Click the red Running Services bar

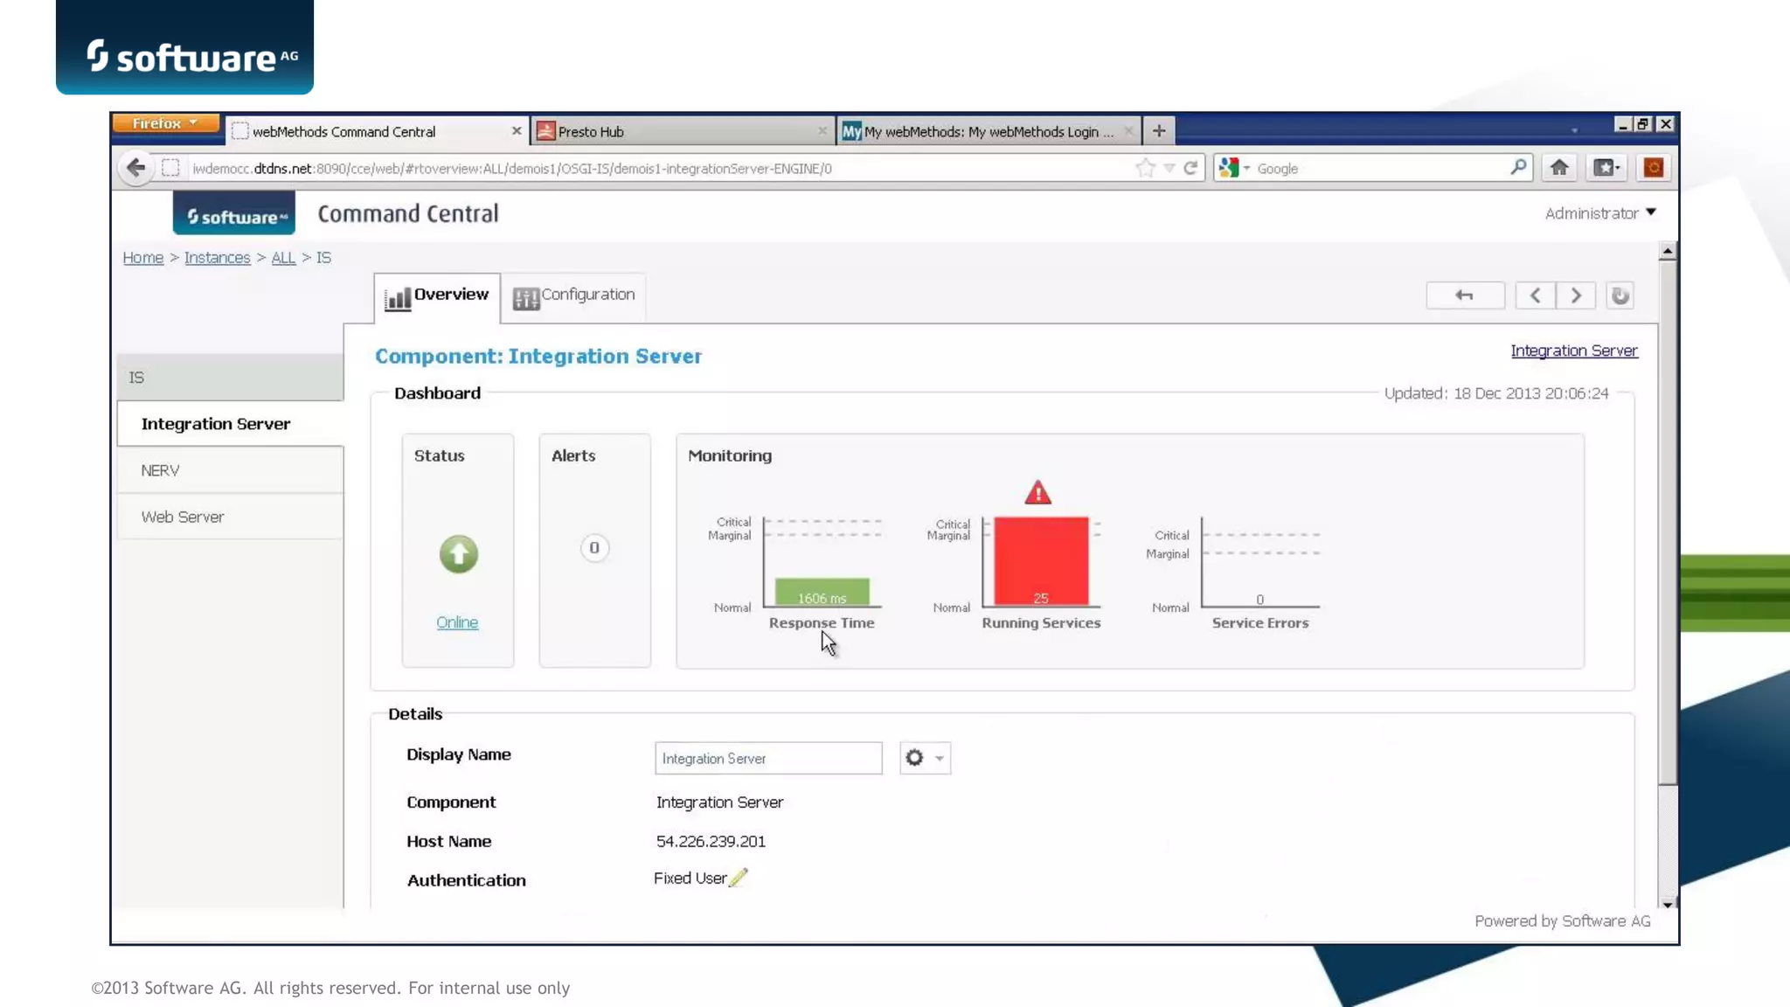[x=1041, y=559]
